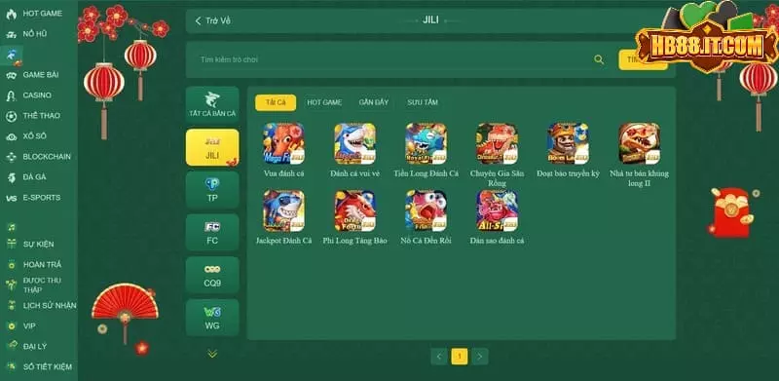Select page 1 in pagination
The image size is (779, 381).
click(460, 357)
